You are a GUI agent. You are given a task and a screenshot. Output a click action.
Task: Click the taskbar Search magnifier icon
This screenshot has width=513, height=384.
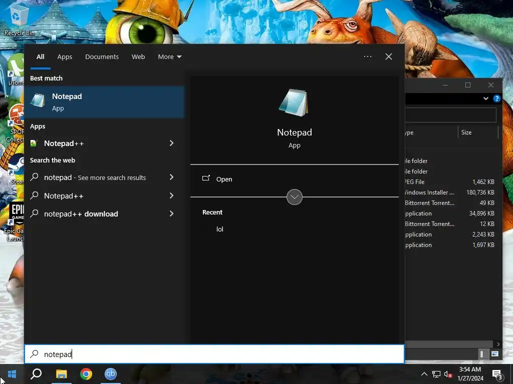click(x=36, y=374)
